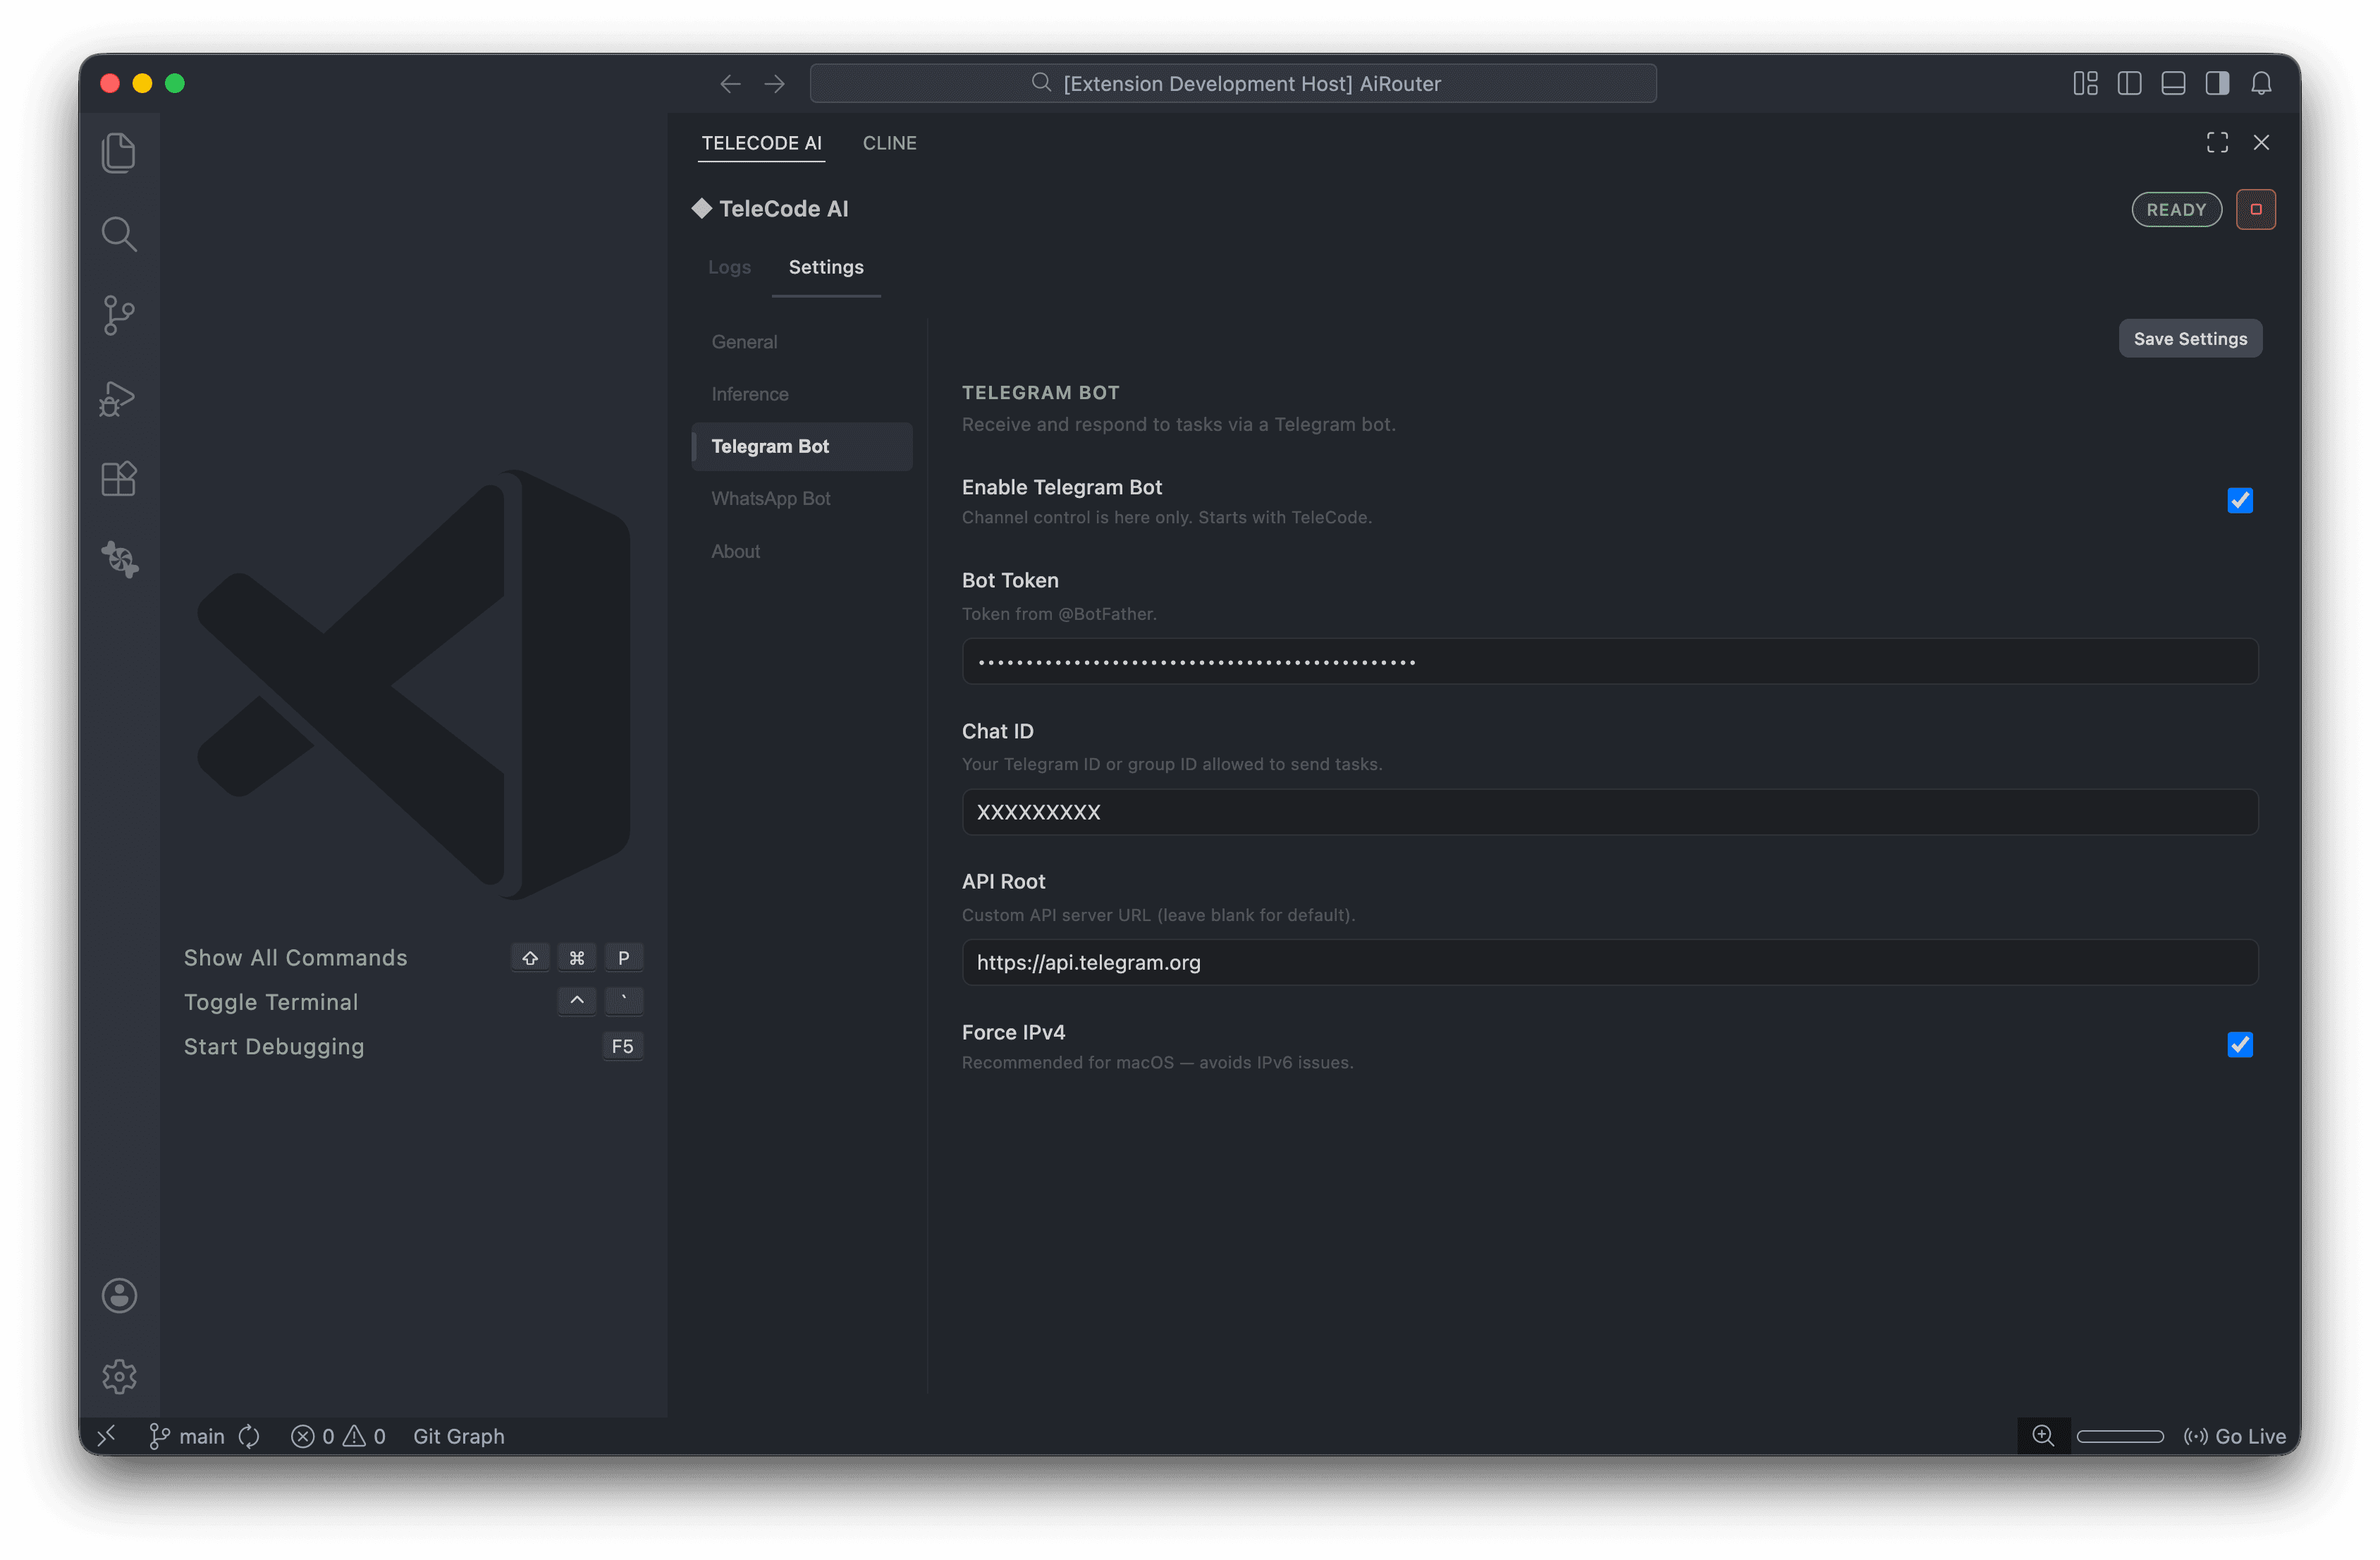Open the Accounts menu icon
Viewport: 2380px width, 1560px height.
pyautogui.click(x=119, y=1295)
